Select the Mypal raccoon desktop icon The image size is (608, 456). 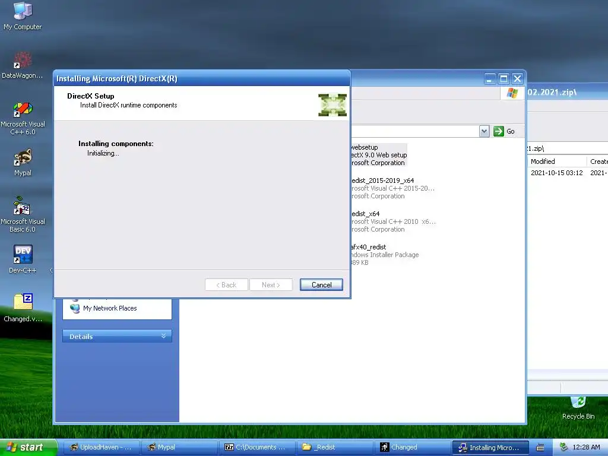click(23, 163)
